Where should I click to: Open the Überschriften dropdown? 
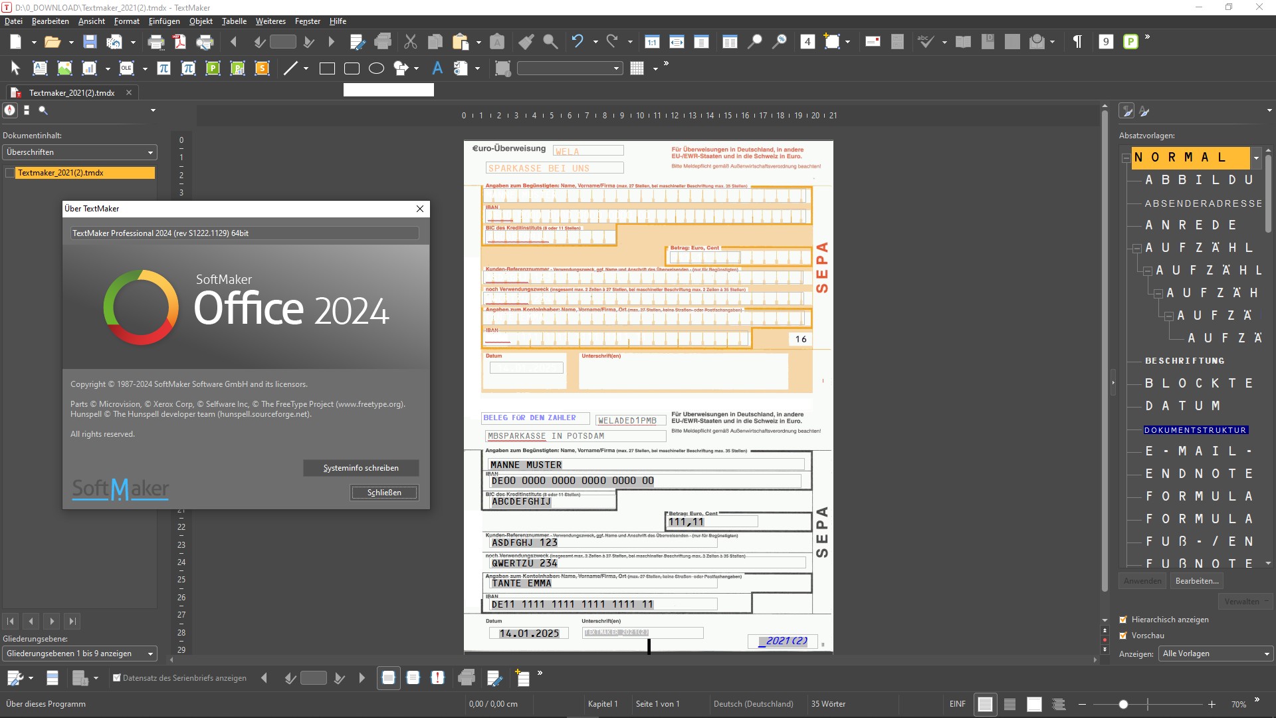coord(79,152)
